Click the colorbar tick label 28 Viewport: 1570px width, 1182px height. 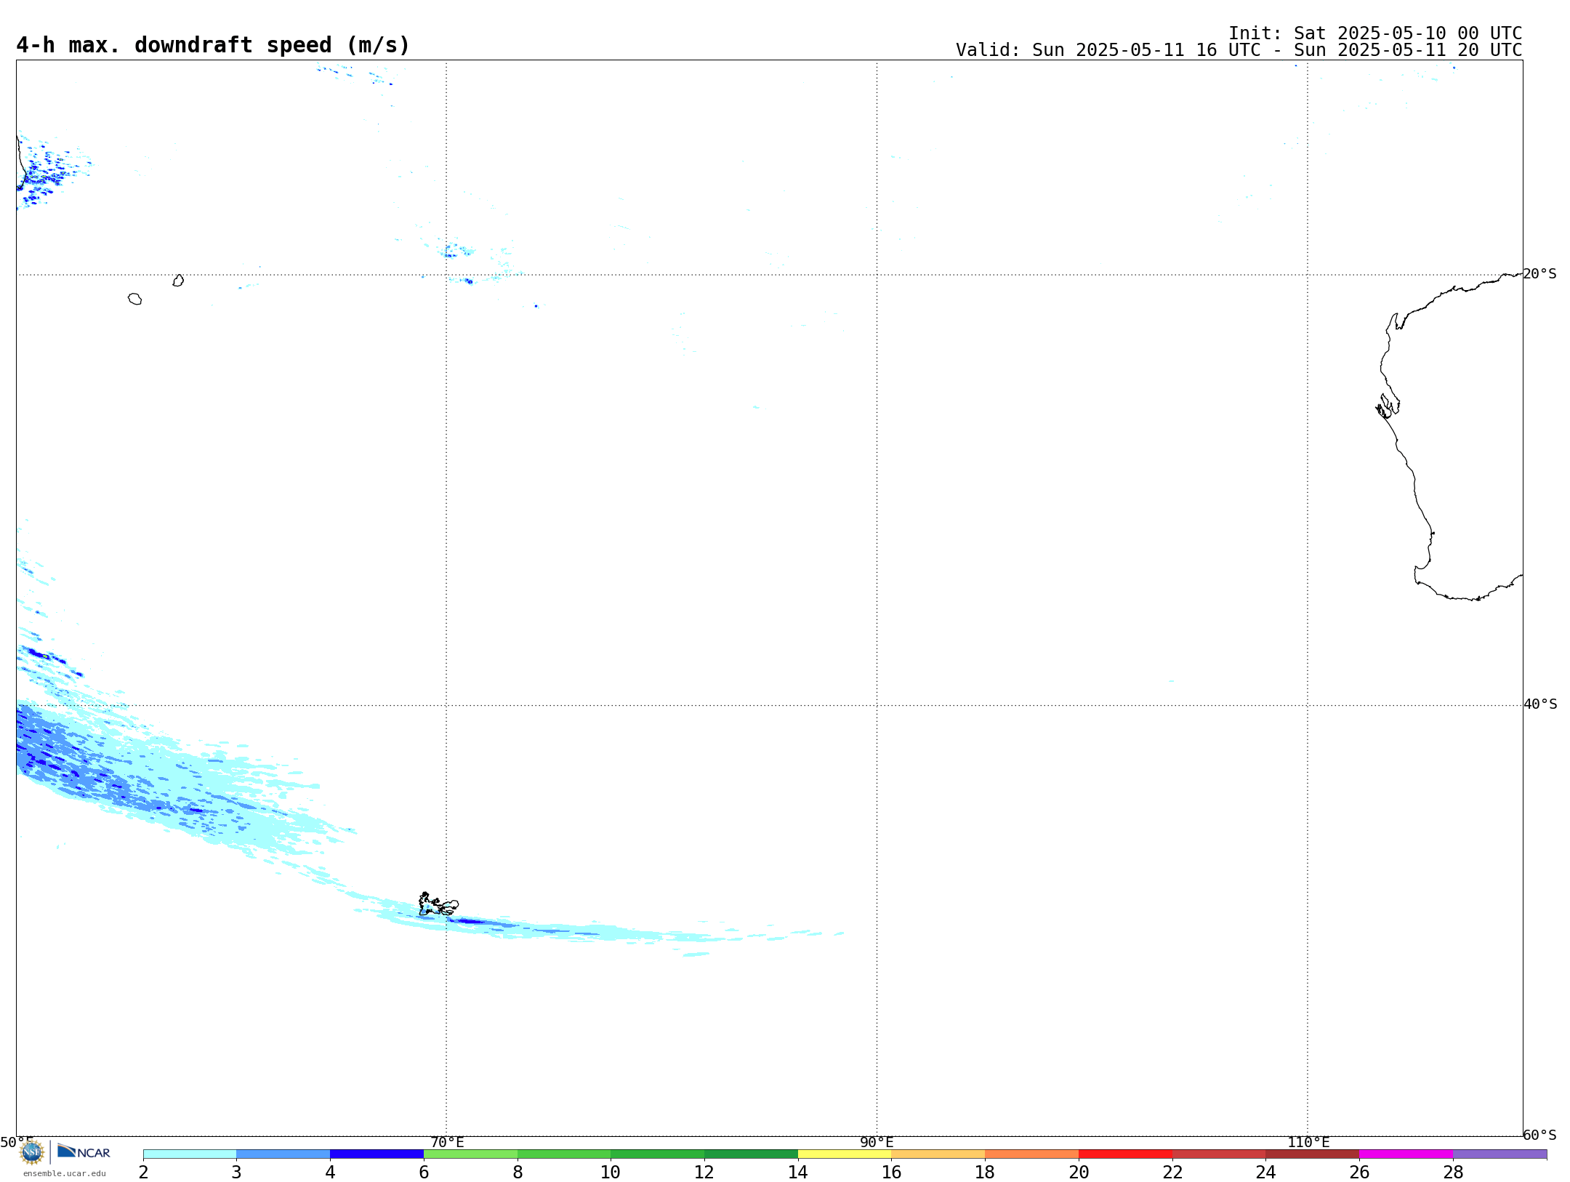pyautogui.click(x=1453, y=1172)
